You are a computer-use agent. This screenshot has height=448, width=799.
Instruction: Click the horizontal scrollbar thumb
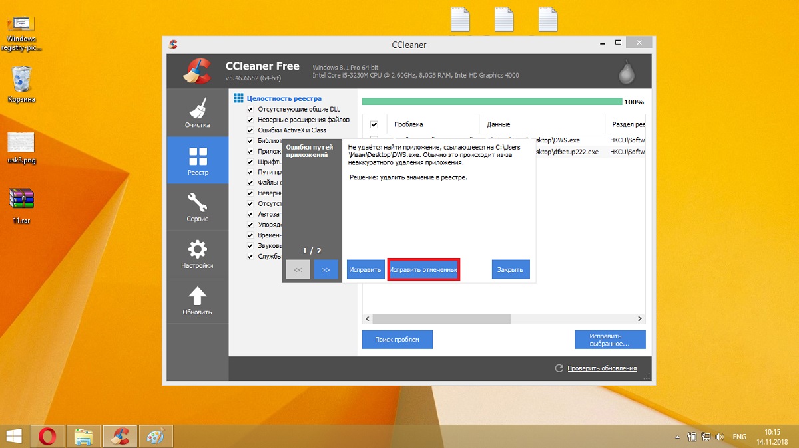coord(440,318)
